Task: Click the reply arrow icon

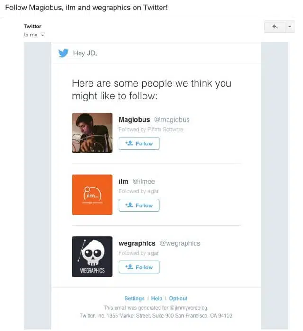Action: (275, 27)
